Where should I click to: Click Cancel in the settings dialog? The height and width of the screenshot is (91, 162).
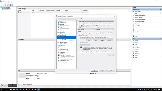point(103,71)
